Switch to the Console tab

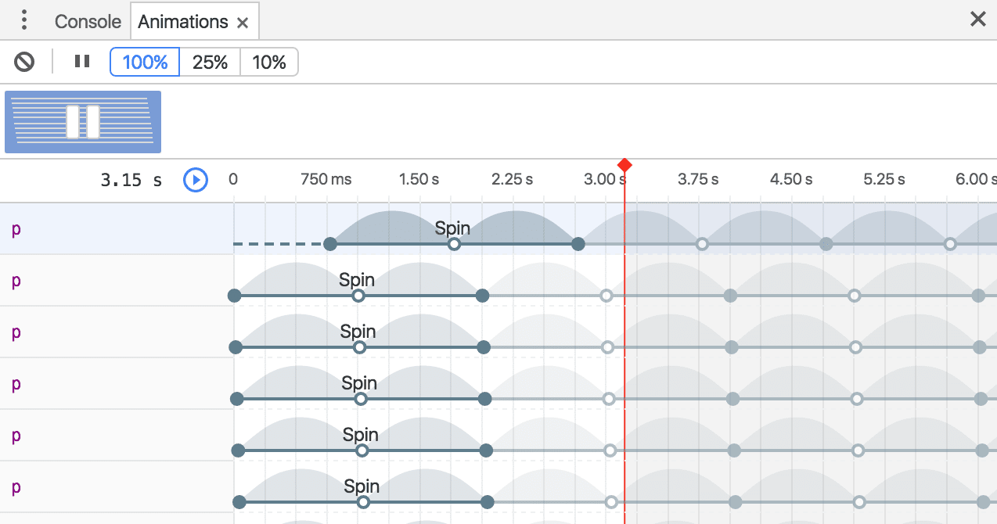pyautogui.click(x=88, y=22)
